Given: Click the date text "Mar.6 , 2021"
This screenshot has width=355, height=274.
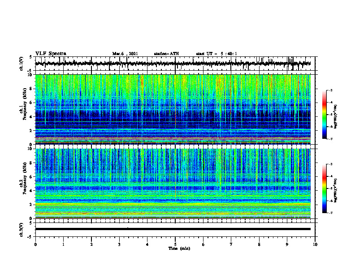Looking at the screenshot, I should tap(125, 54).
